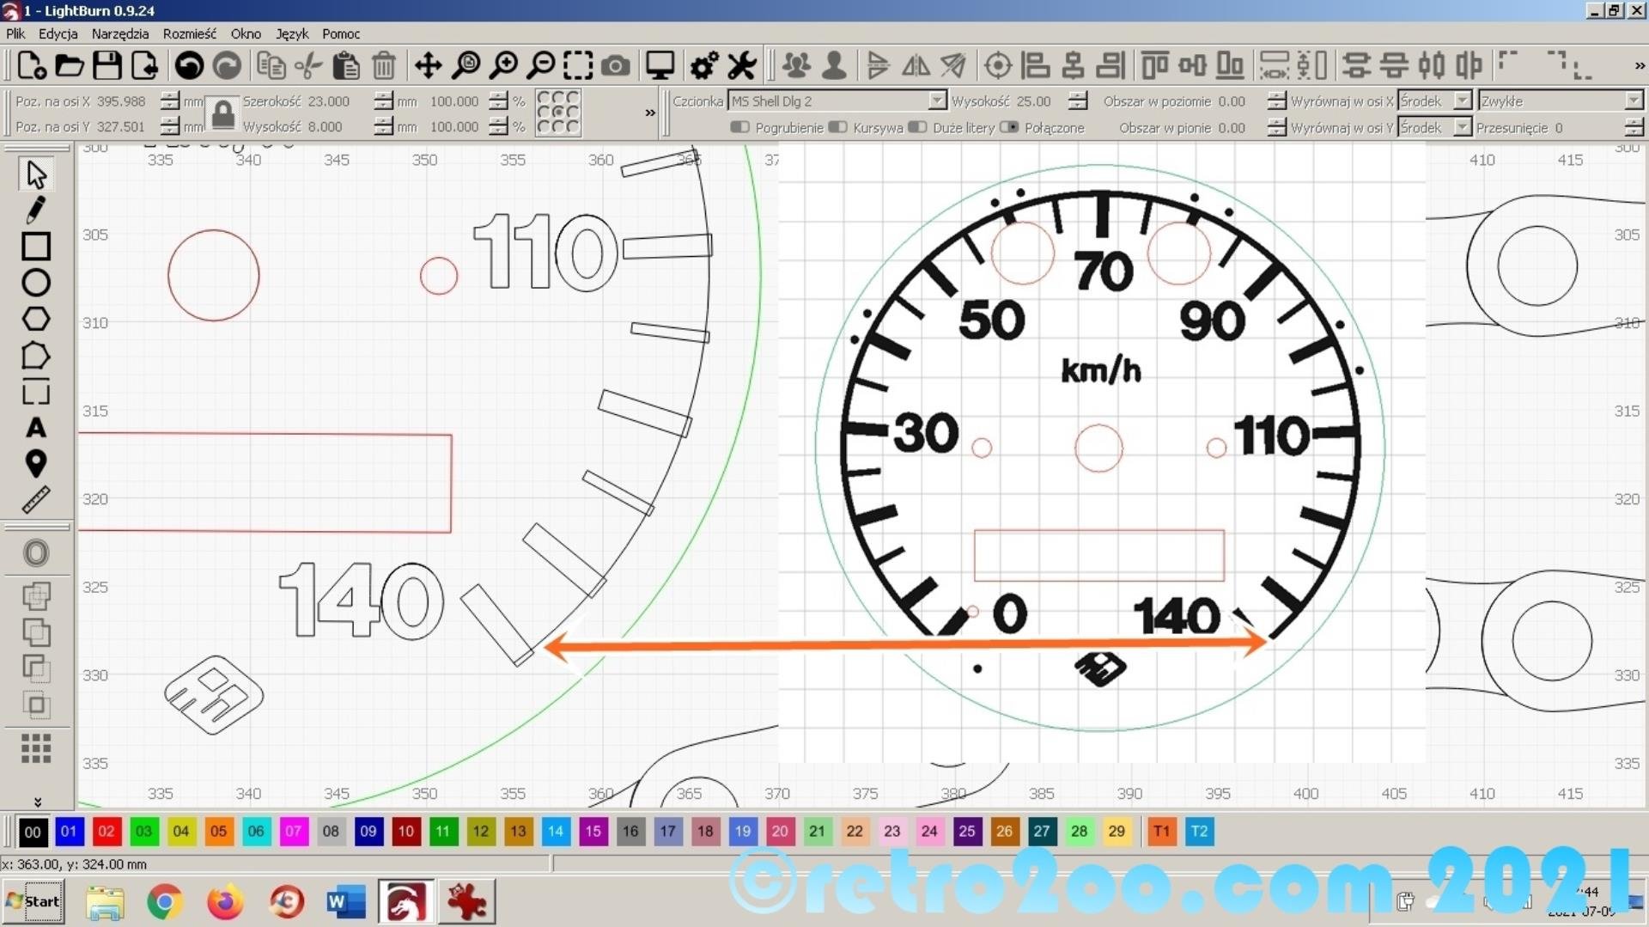Open the device settings gears icon
Screen dimensions: 1649x927
(704, 65)
